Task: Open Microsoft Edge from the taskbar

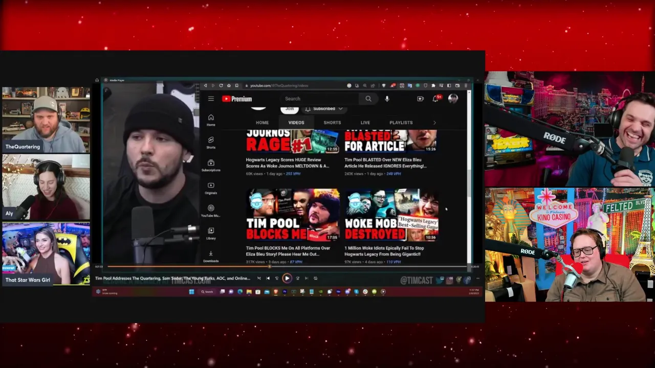Action: point(240,292)
